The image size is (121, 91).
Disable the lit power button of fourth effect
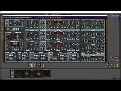pos(51,55)
